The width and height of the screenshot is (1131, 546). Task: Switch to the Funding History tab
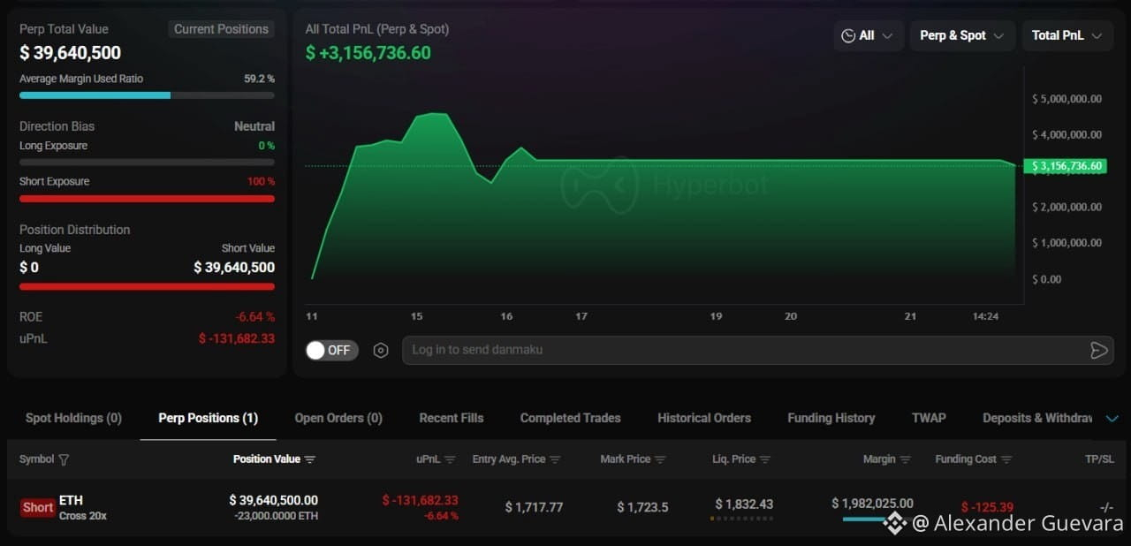831,418
